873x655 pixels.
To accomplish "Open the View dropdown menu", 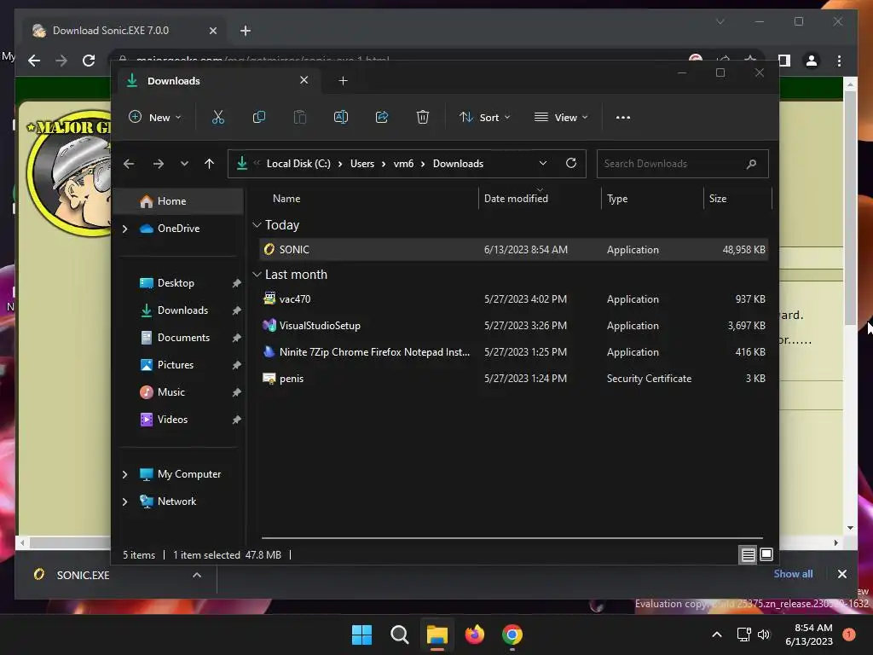I will pos(561,117).
